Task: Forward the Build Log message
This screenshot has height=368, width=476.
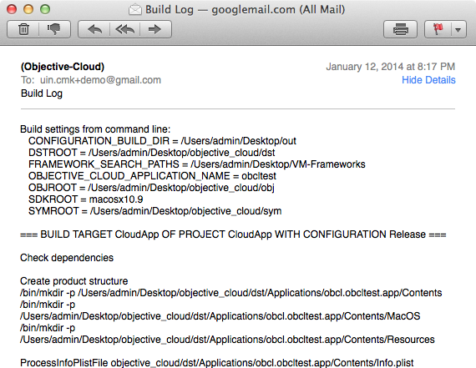Action: pyautogui.click(x=155, y=29)
